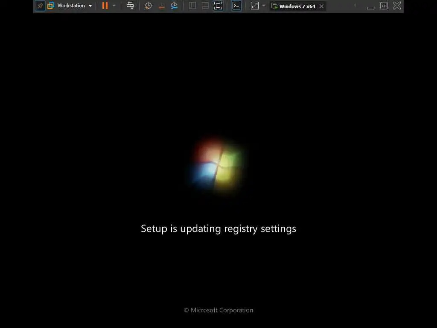Show or hide the library sidebar
This screenshot has width=437, height=328.
click(x=192, y=6)
